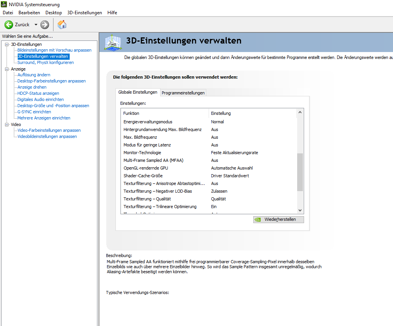Open the 3D-Einstellungen menu
393x326 pixels.
point(85,13)
